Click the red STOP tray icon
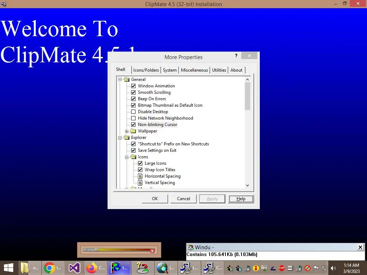The width and height of the screenshot is (367, 275). click(282, 268)
